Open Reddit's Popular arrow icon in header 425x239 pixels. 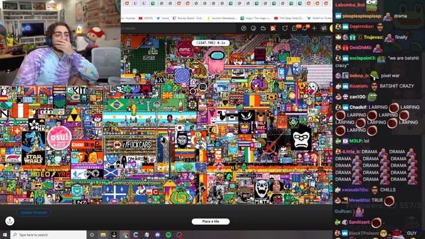point(244,29)
